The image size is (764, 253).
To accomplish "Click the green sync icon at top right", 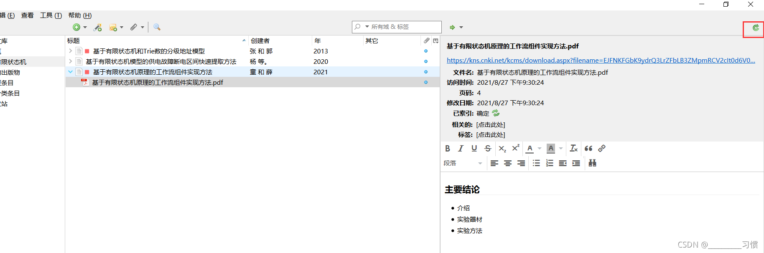I will (755, 28).
